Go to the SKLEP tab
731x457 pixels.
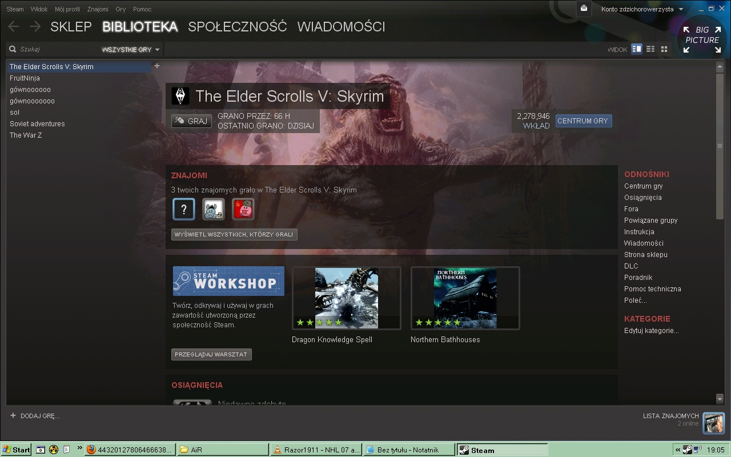(71, 27)
